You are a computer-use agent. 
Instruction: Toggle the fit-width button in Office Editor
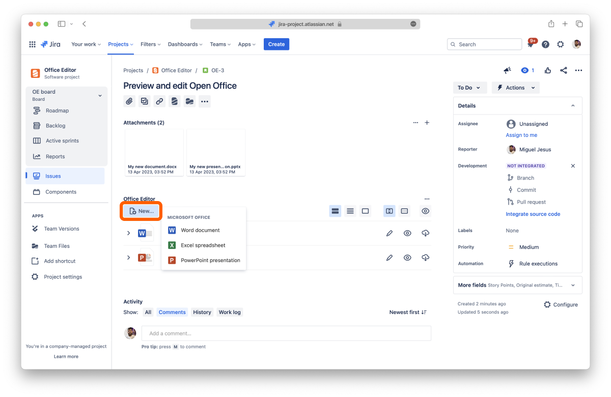point(390,211)
